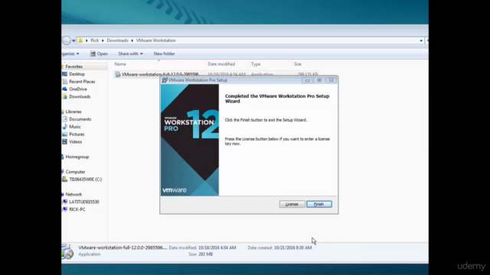Select Downloads in the Favorites list

pyautogui.click(x=80, y=97)
